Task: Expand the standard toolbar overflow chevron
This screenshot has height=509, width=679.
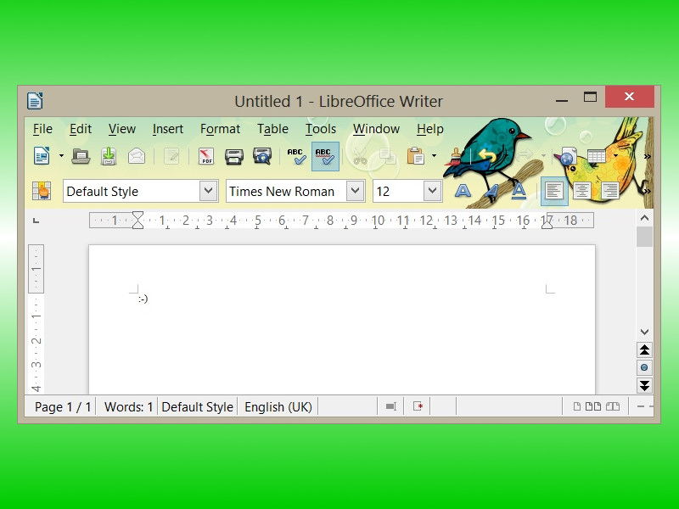Action: (x=647, y=156)
